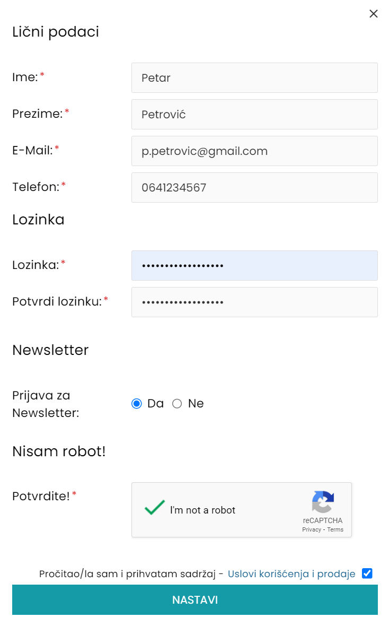Click into the Prezime field
The image size is (389, 626).
coord(254,115)
